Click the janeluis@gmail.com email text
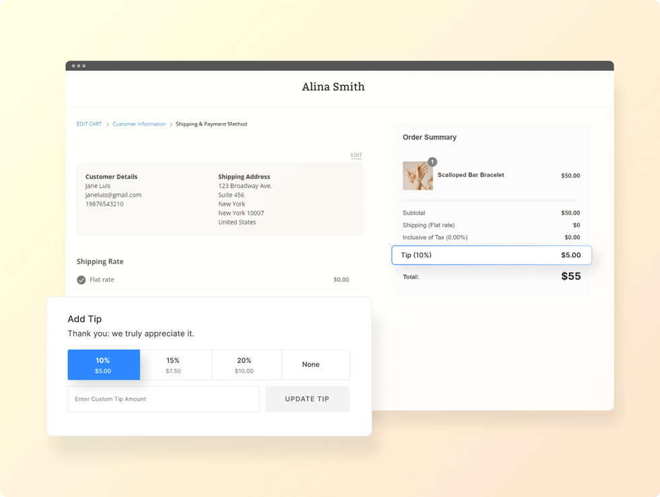This screenshot has height=497, width=660. point(113,195)
